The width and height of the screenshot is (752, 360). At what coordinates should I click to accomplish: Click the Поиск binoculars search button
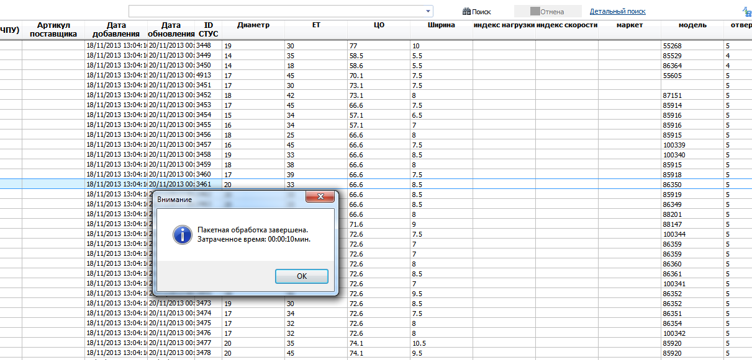pos(477,11)
